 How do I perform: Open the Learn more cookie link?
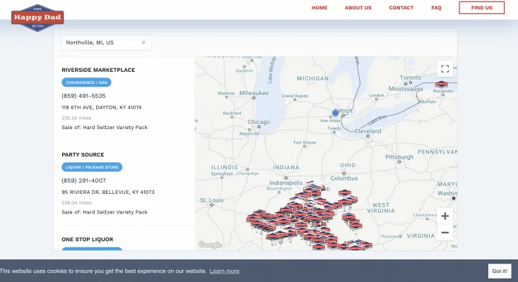point(224,271)
